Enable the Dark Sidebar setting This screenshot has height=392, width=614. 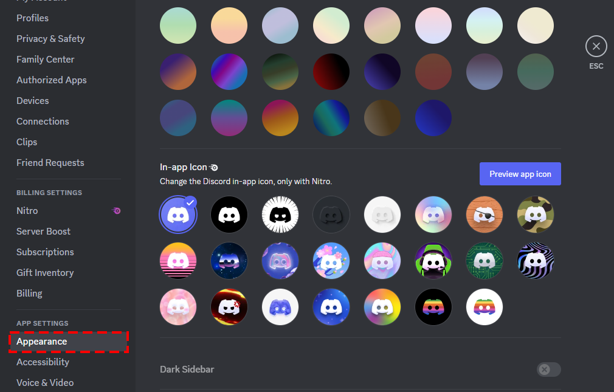548,369
